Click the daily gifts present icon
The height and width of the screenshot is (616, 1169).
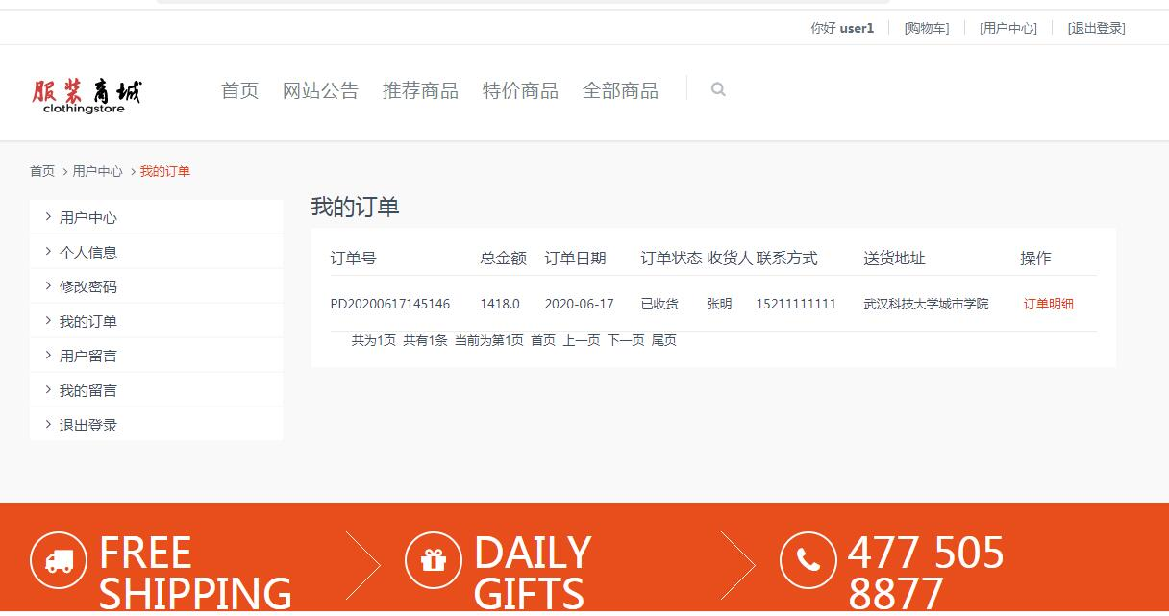click(x=434, y=560)
